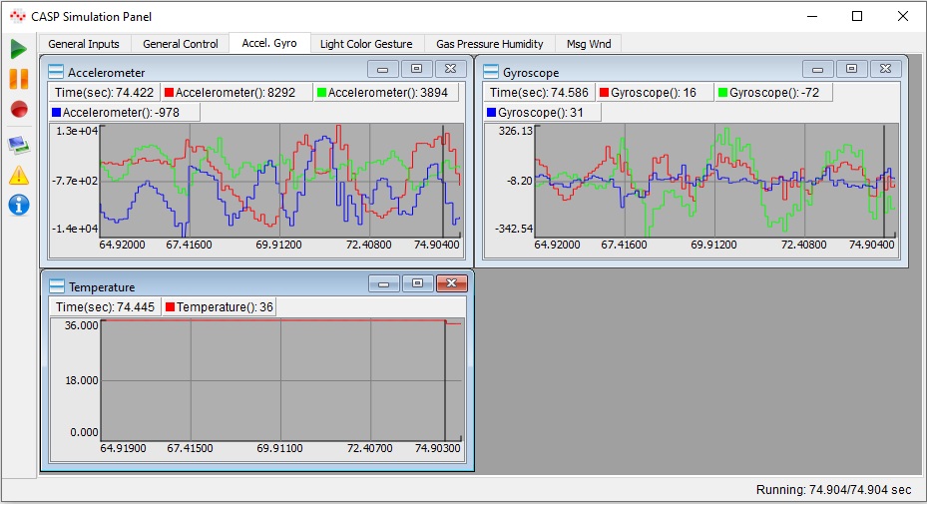
Task: Select Accelerometer(): 8292 value
Action: tap(235, 92)
